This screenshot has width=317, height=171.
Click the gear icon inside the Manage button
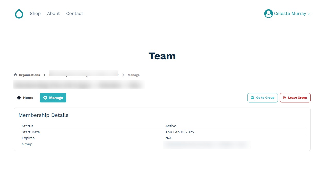pyautogui.click(x=45, y=98)
